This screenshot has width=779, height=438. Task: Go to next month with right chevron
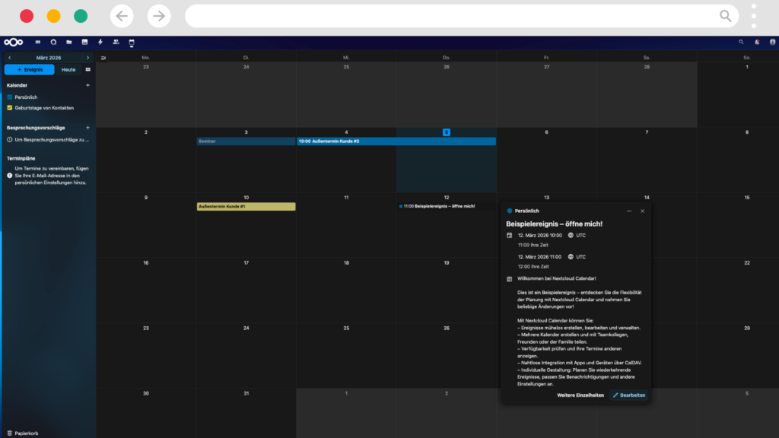(x=87, y=58)
